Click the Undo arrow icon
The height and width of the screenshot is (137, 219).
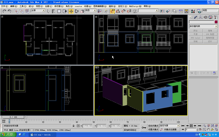(x=4, y=11)
